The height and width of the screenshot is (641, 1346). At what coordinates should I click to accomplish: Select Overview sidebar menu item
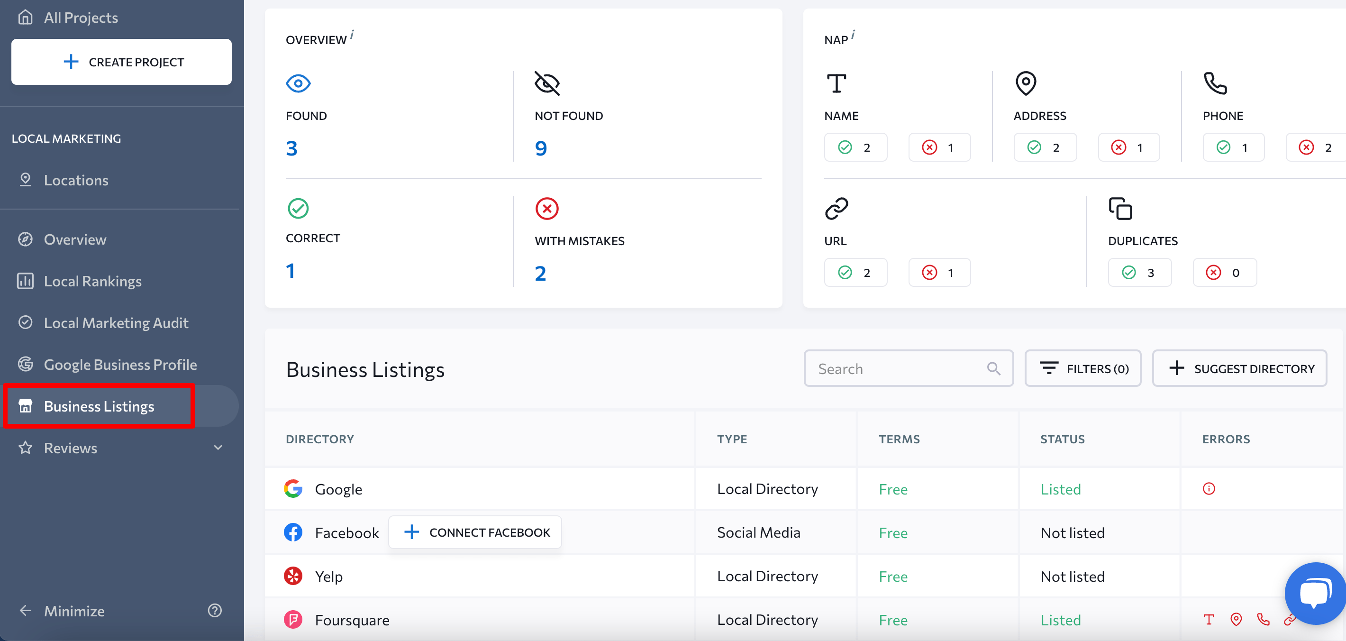[75, 240]
